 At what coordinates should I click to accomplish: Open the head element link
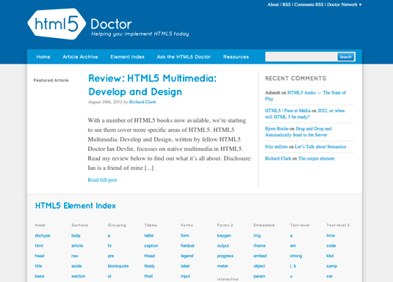click(40, 256)
